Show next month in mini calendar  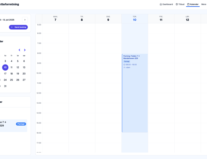point(25,50)
